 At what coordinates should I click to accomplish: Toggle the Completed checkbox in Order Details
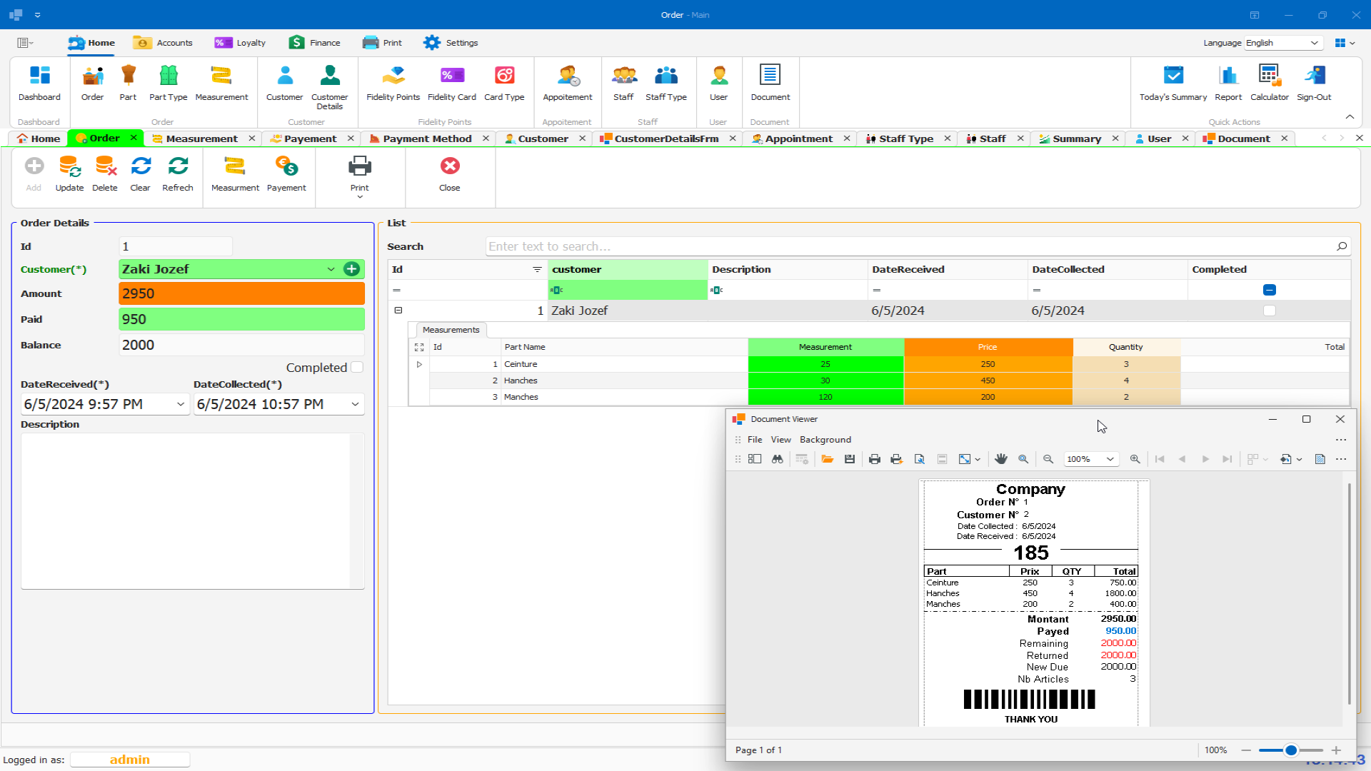click(357, 367)
